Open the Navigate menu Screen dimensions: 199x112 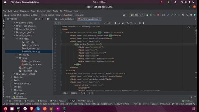[24, 11]
